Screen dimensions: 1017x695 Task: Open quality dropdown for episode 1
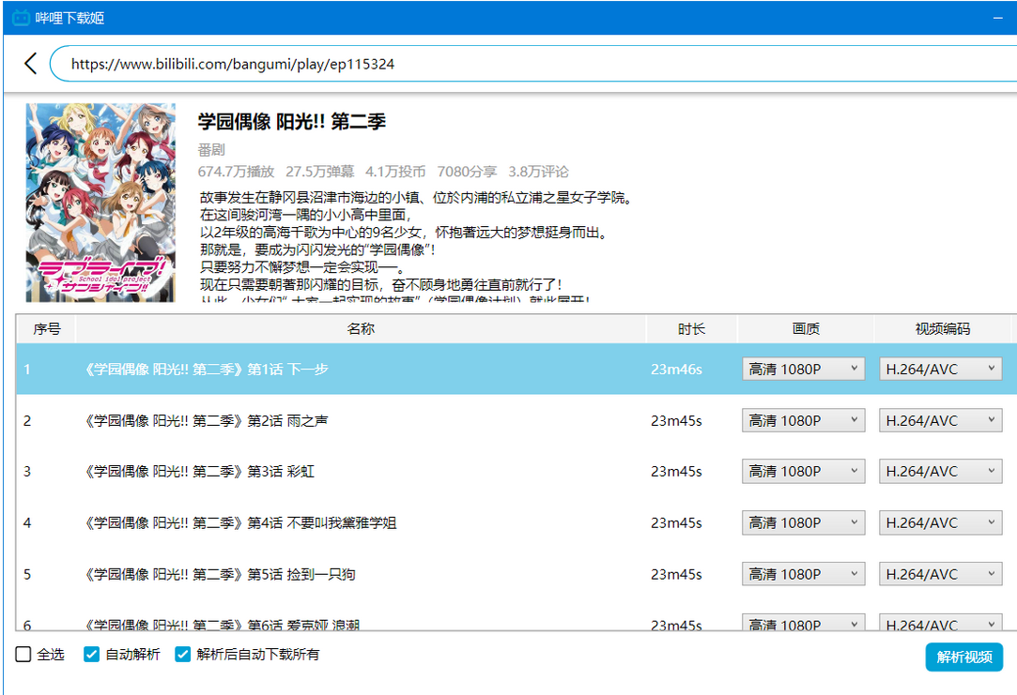(803, 370)
